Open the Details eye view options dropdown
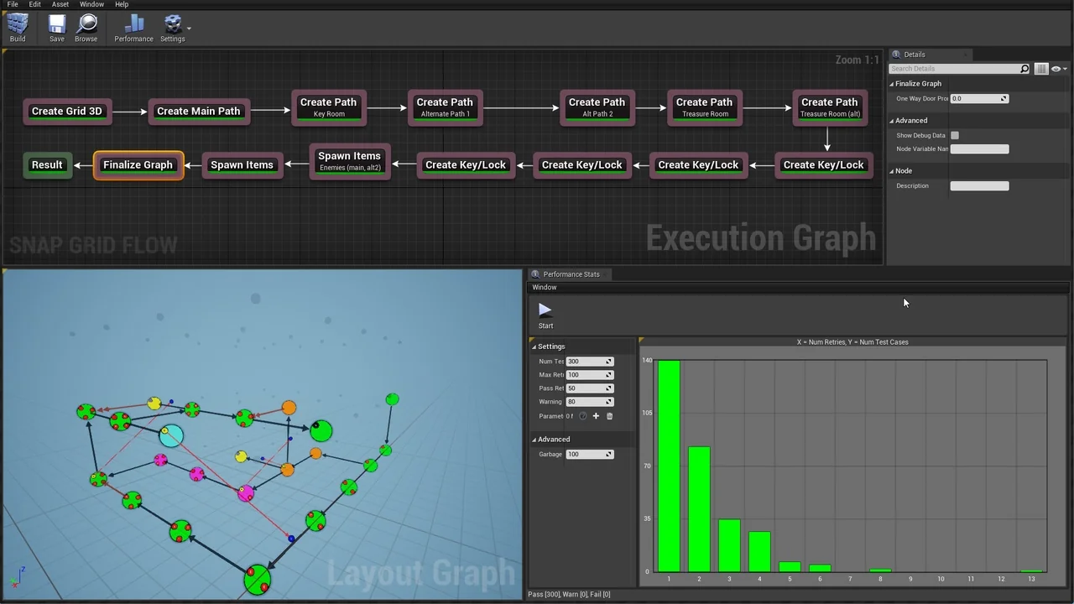 [1058, 69]
